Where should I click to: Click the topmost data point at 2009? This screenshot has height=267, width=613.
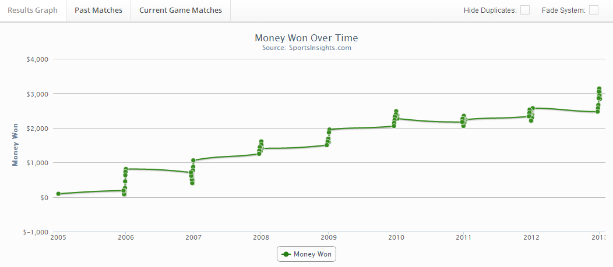pyautogui.click(x=329, y=130)
